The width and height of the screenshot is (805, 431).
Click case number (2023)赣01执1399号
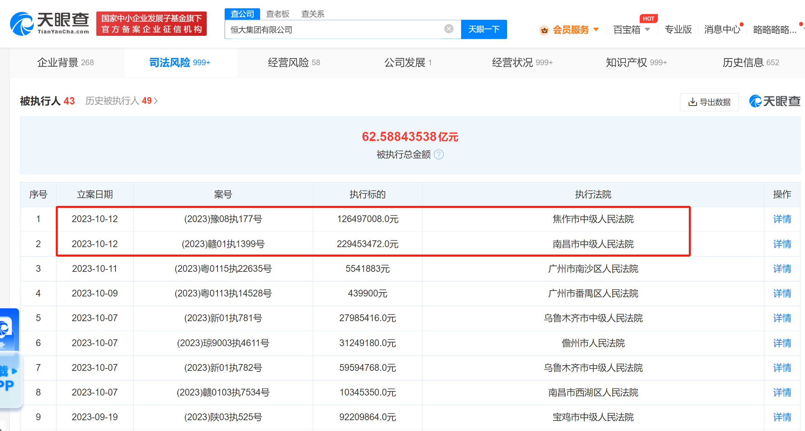(x=223, y=244)
